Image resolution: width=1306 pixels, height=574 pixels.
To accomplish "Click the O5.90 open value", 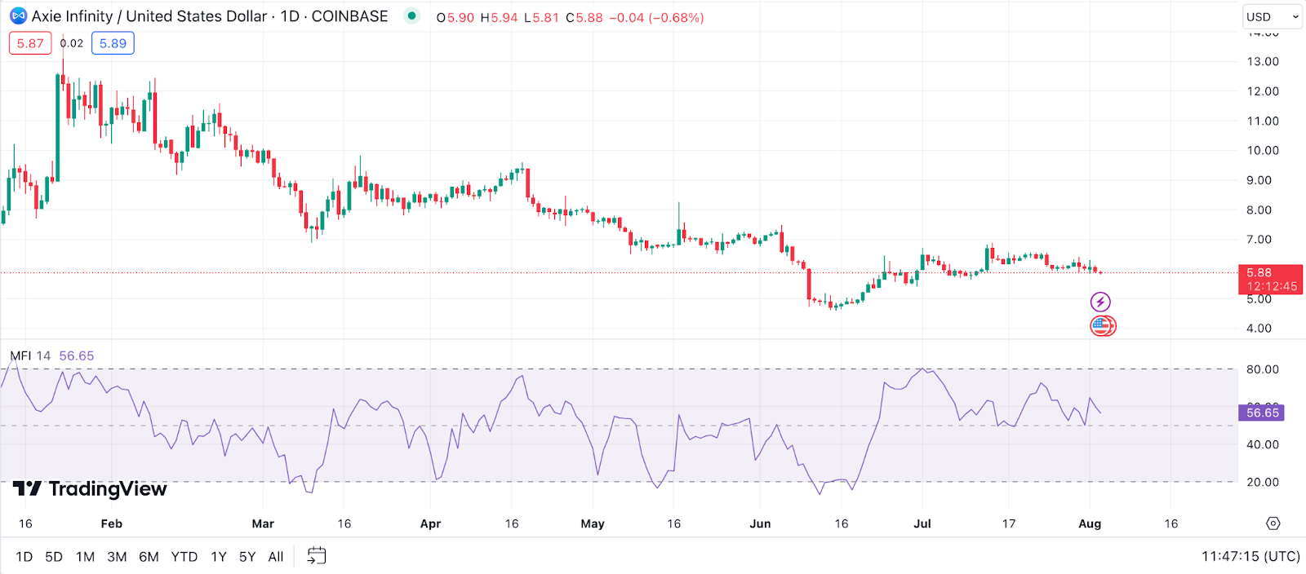I will point(455,17).
